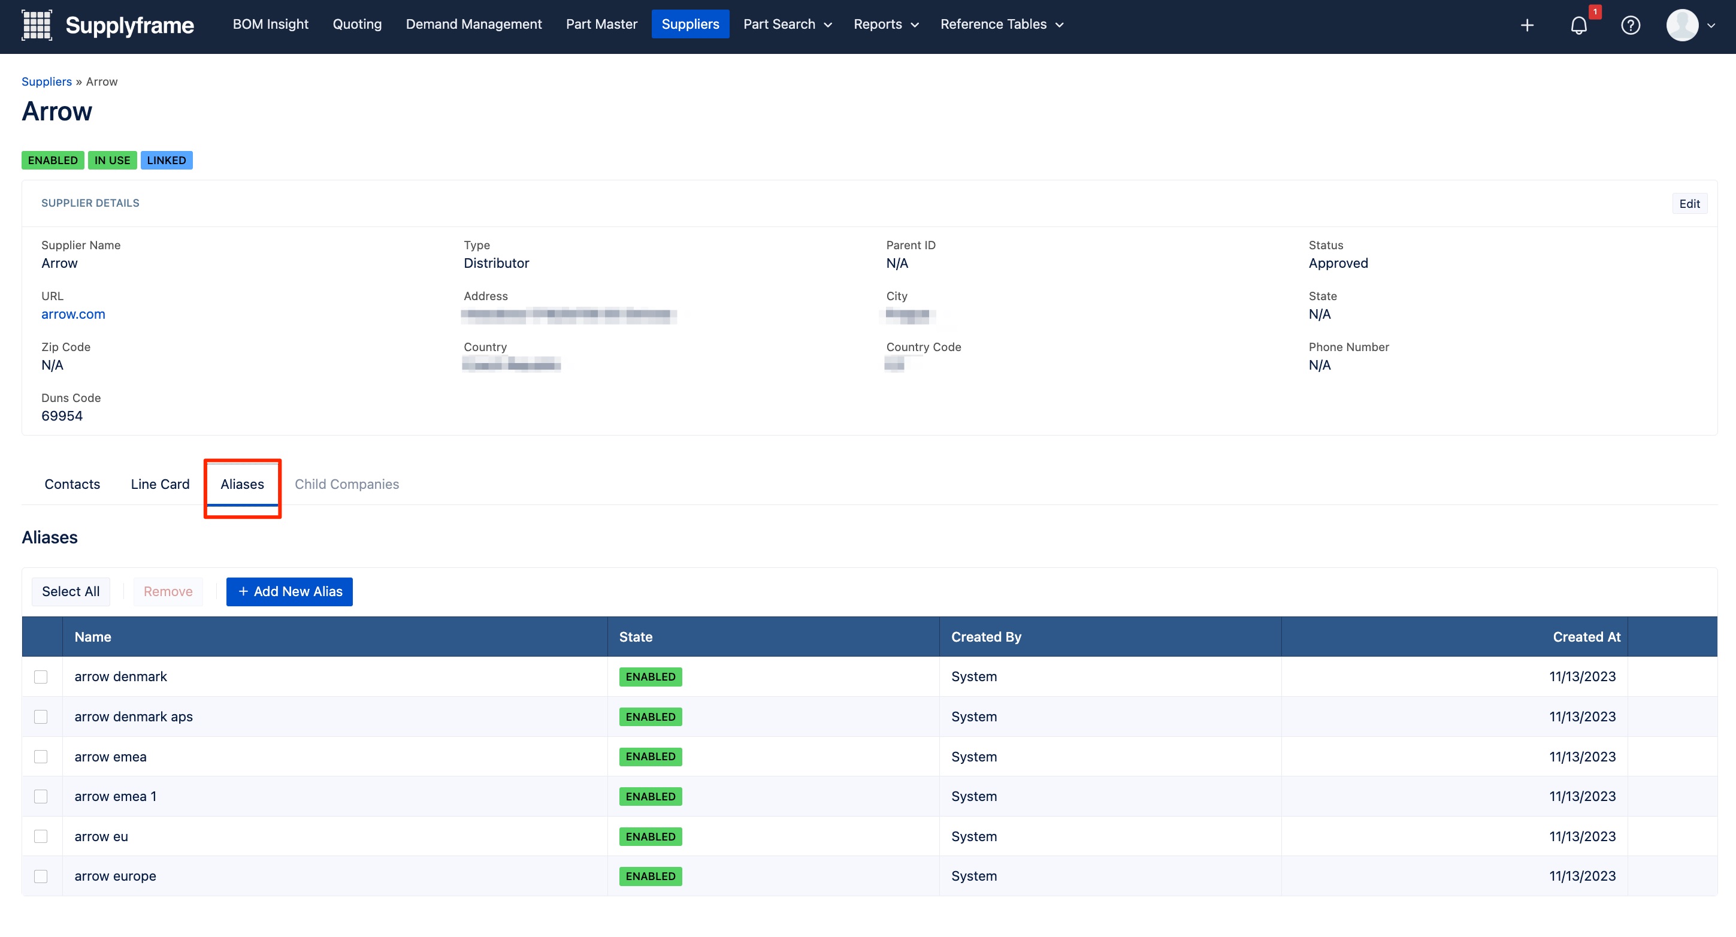Click Duns Code value 69954
The height and width of the screenshot is (937, 1736).
[x=62, y=416]
